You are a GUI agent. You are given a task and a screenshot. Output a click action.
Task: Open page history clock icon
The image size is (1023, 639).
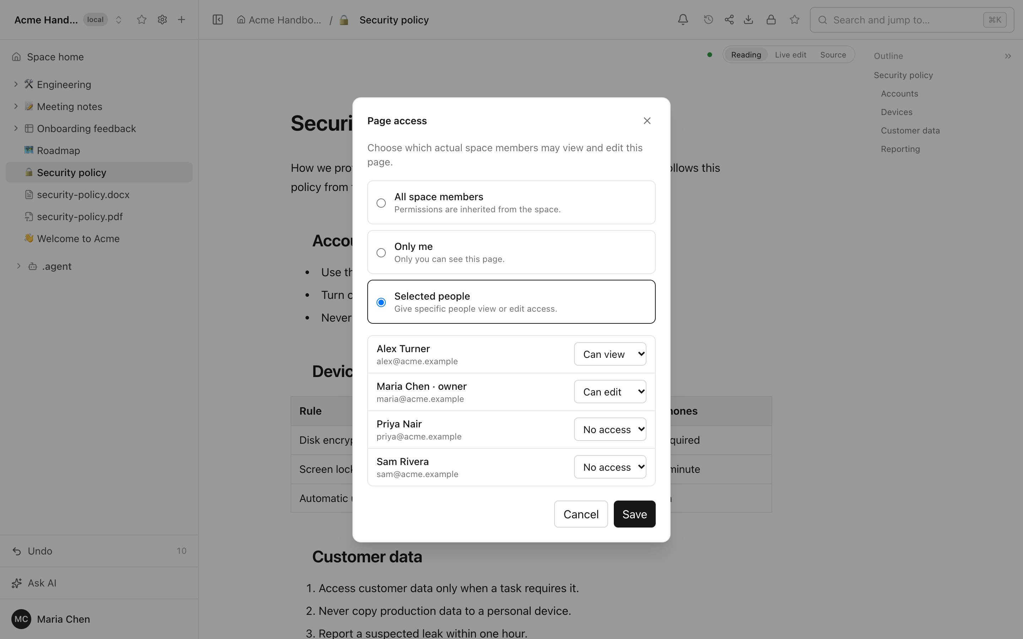[x=709, y=20]
